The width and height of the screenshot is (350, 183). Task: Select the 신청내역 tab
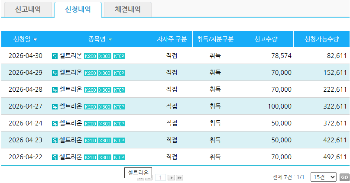(x=78, y=10)
